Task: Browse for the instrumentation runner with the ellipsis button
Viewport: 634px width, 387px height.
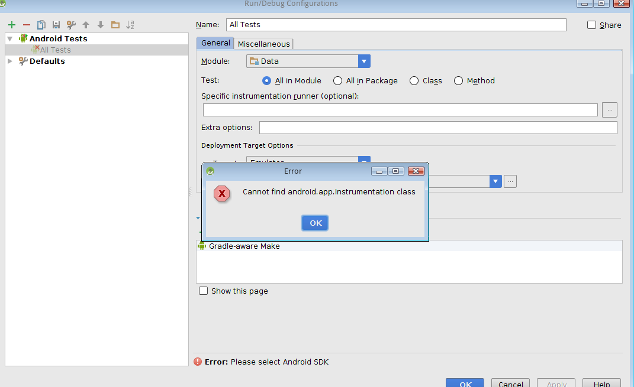Action: coord(610,110)
